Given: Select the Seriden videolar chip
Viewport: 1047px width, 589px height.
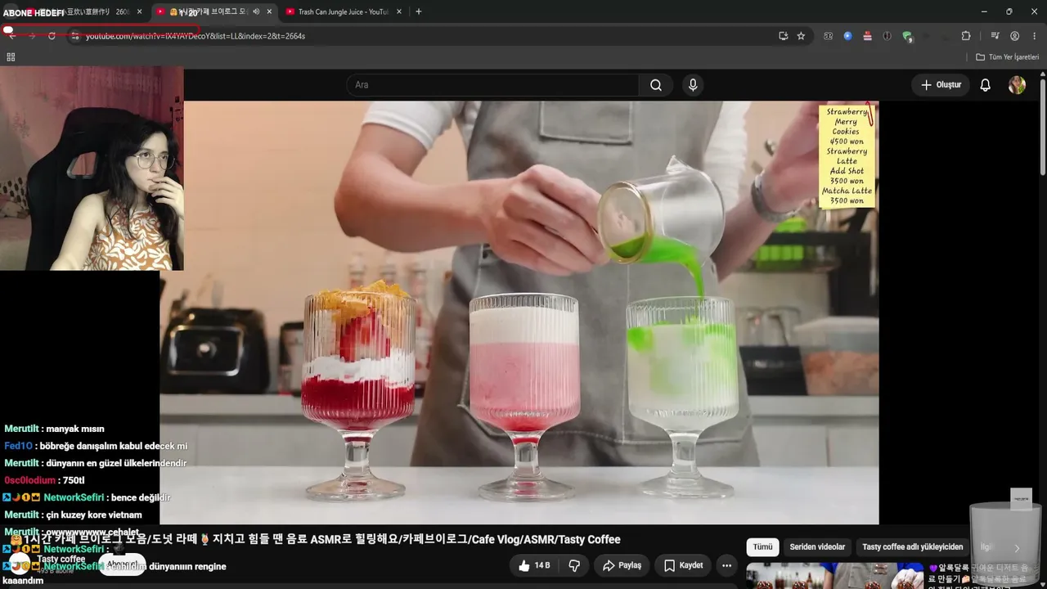Looking at the screenshot, I should click(x=817, y=547).
